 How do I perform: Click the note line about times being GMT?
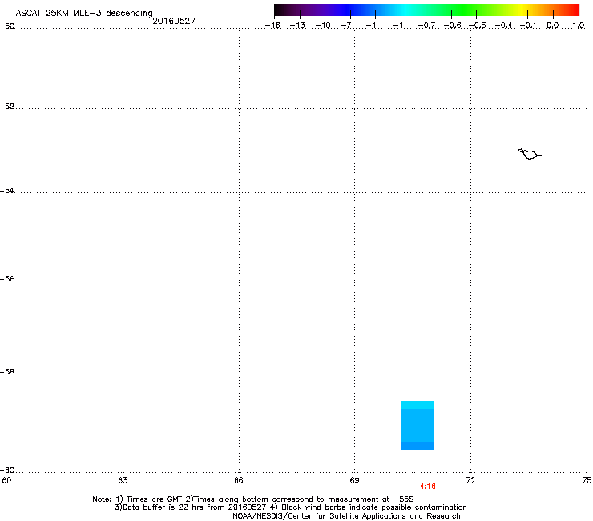[x=253, y=499]
